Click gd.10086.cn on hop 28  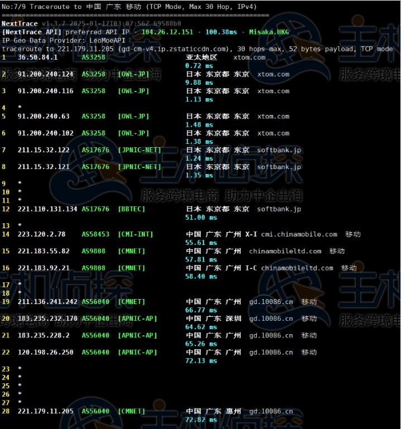pyautogui.click(x=271, y=411)
